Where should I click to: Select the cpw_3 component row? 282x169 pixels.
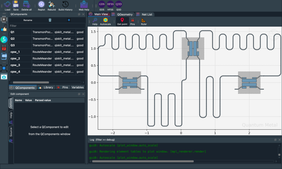coord(47,65)
